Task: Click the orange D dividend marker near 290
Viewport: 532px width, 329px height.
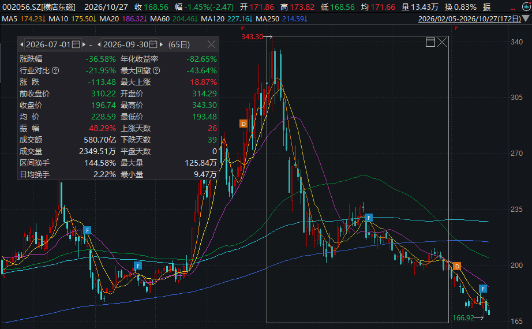Action: click(243, 124)
